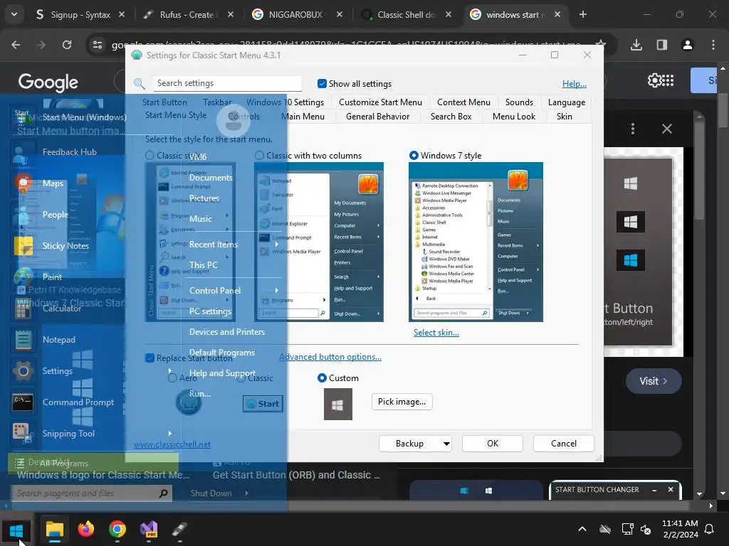This screenshot has width=729, height=546.
Task: Open image preview three-dot options
Action: click(x=633, y=129)
